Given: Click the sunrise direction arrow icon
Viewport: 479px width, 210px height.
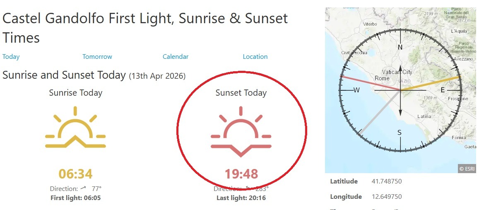Looking at the screenshot, I should pyautogui.click(x=84, y=188).
